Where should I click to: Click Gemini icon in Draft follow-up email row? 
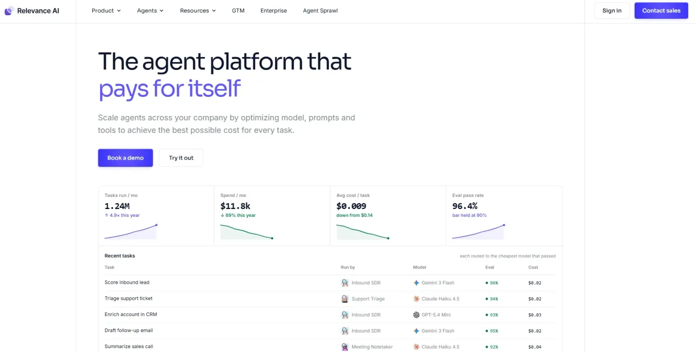tap(416, 331)
